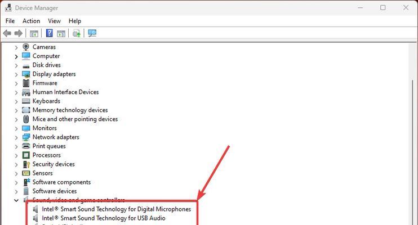Expand the Disk drives category

16,65
